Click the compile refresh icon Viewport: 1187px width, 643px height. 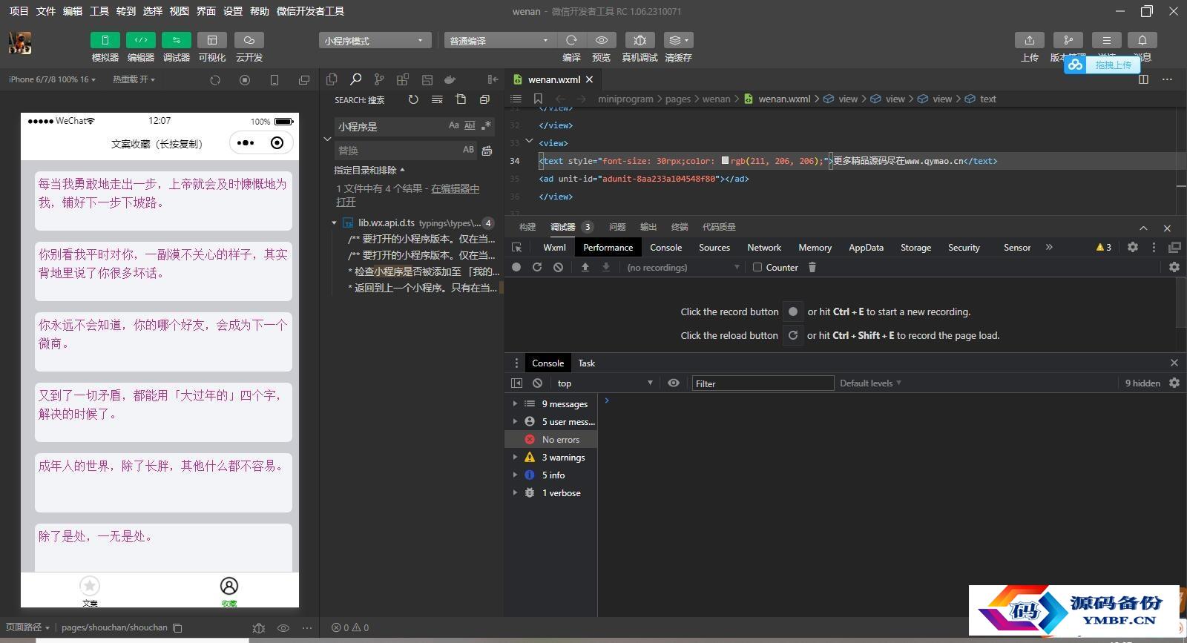(x=571, y=40)
